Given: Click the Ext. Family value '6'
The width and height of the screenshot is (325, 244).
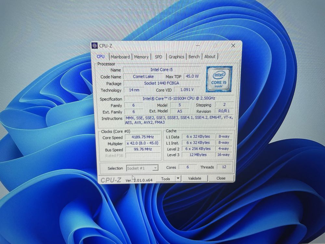Looking at the screenshot, I should click(x=134, y=112).
